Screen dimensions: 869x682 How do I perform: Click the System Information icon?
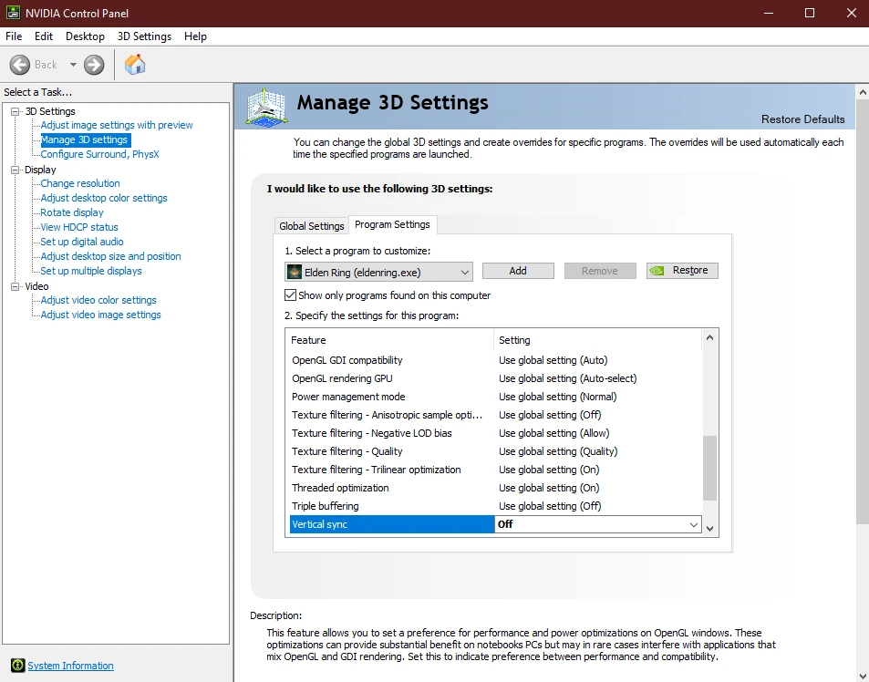click(x=16, y=666)
